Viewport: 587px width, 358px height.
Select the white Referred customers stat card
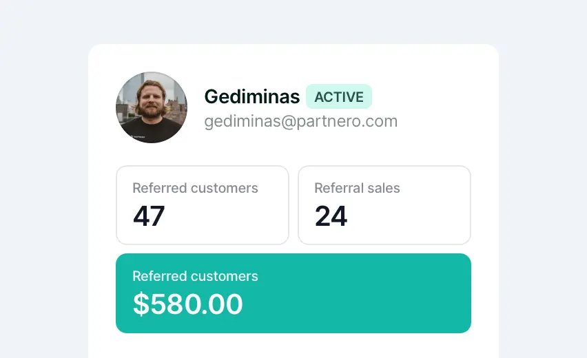tap(203, 205)
